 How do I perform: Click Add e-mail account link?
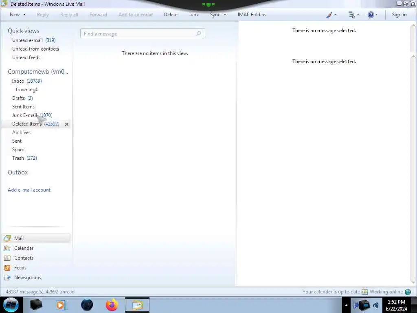[29, 190]
